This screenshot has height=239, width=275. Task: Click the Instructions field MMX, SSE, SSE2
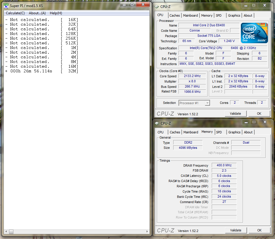223,64
